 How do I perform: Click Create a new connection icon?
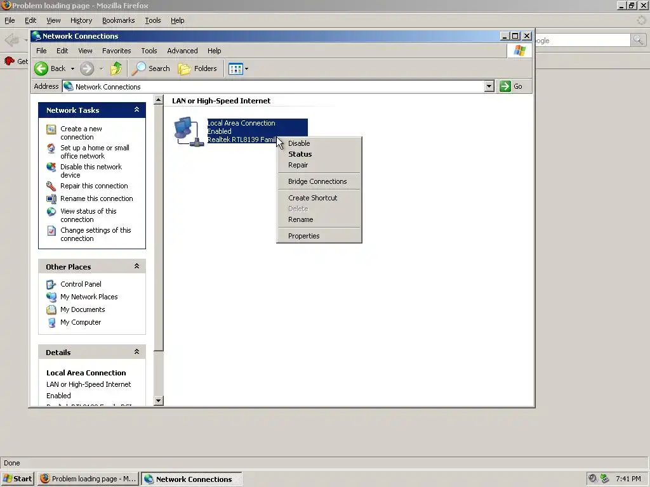[51, 129]
